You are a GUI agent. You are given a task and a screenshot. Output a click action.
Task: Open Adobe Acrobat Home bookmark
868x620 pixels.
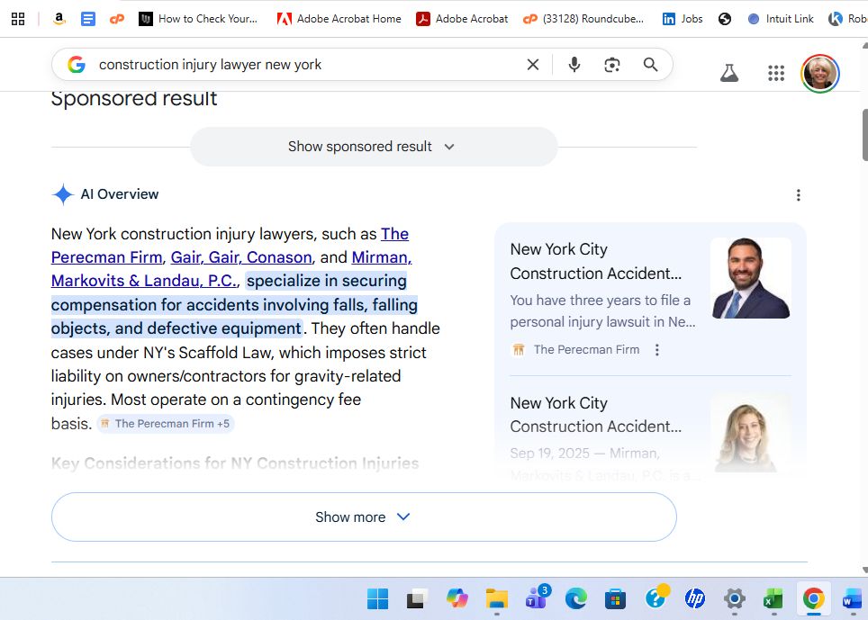339,19
